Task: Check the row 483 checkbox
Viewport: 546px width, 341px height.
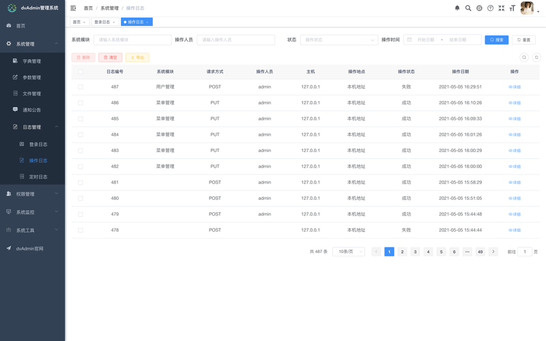Action: (81, 151)
